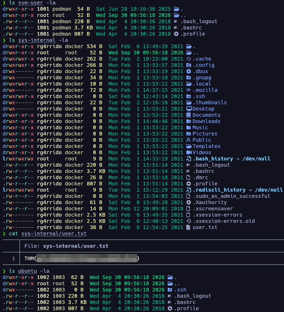This screenshot has height=312, width=284.
Task: Click the /dev/null target of .rediscli_history
Action: click(x=269, y=190)
